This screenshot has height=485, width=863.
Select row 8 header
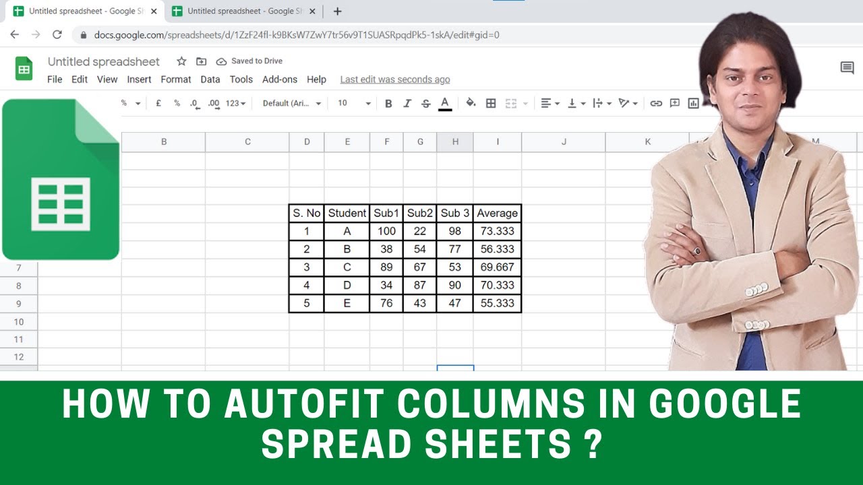tap(19, 286)
